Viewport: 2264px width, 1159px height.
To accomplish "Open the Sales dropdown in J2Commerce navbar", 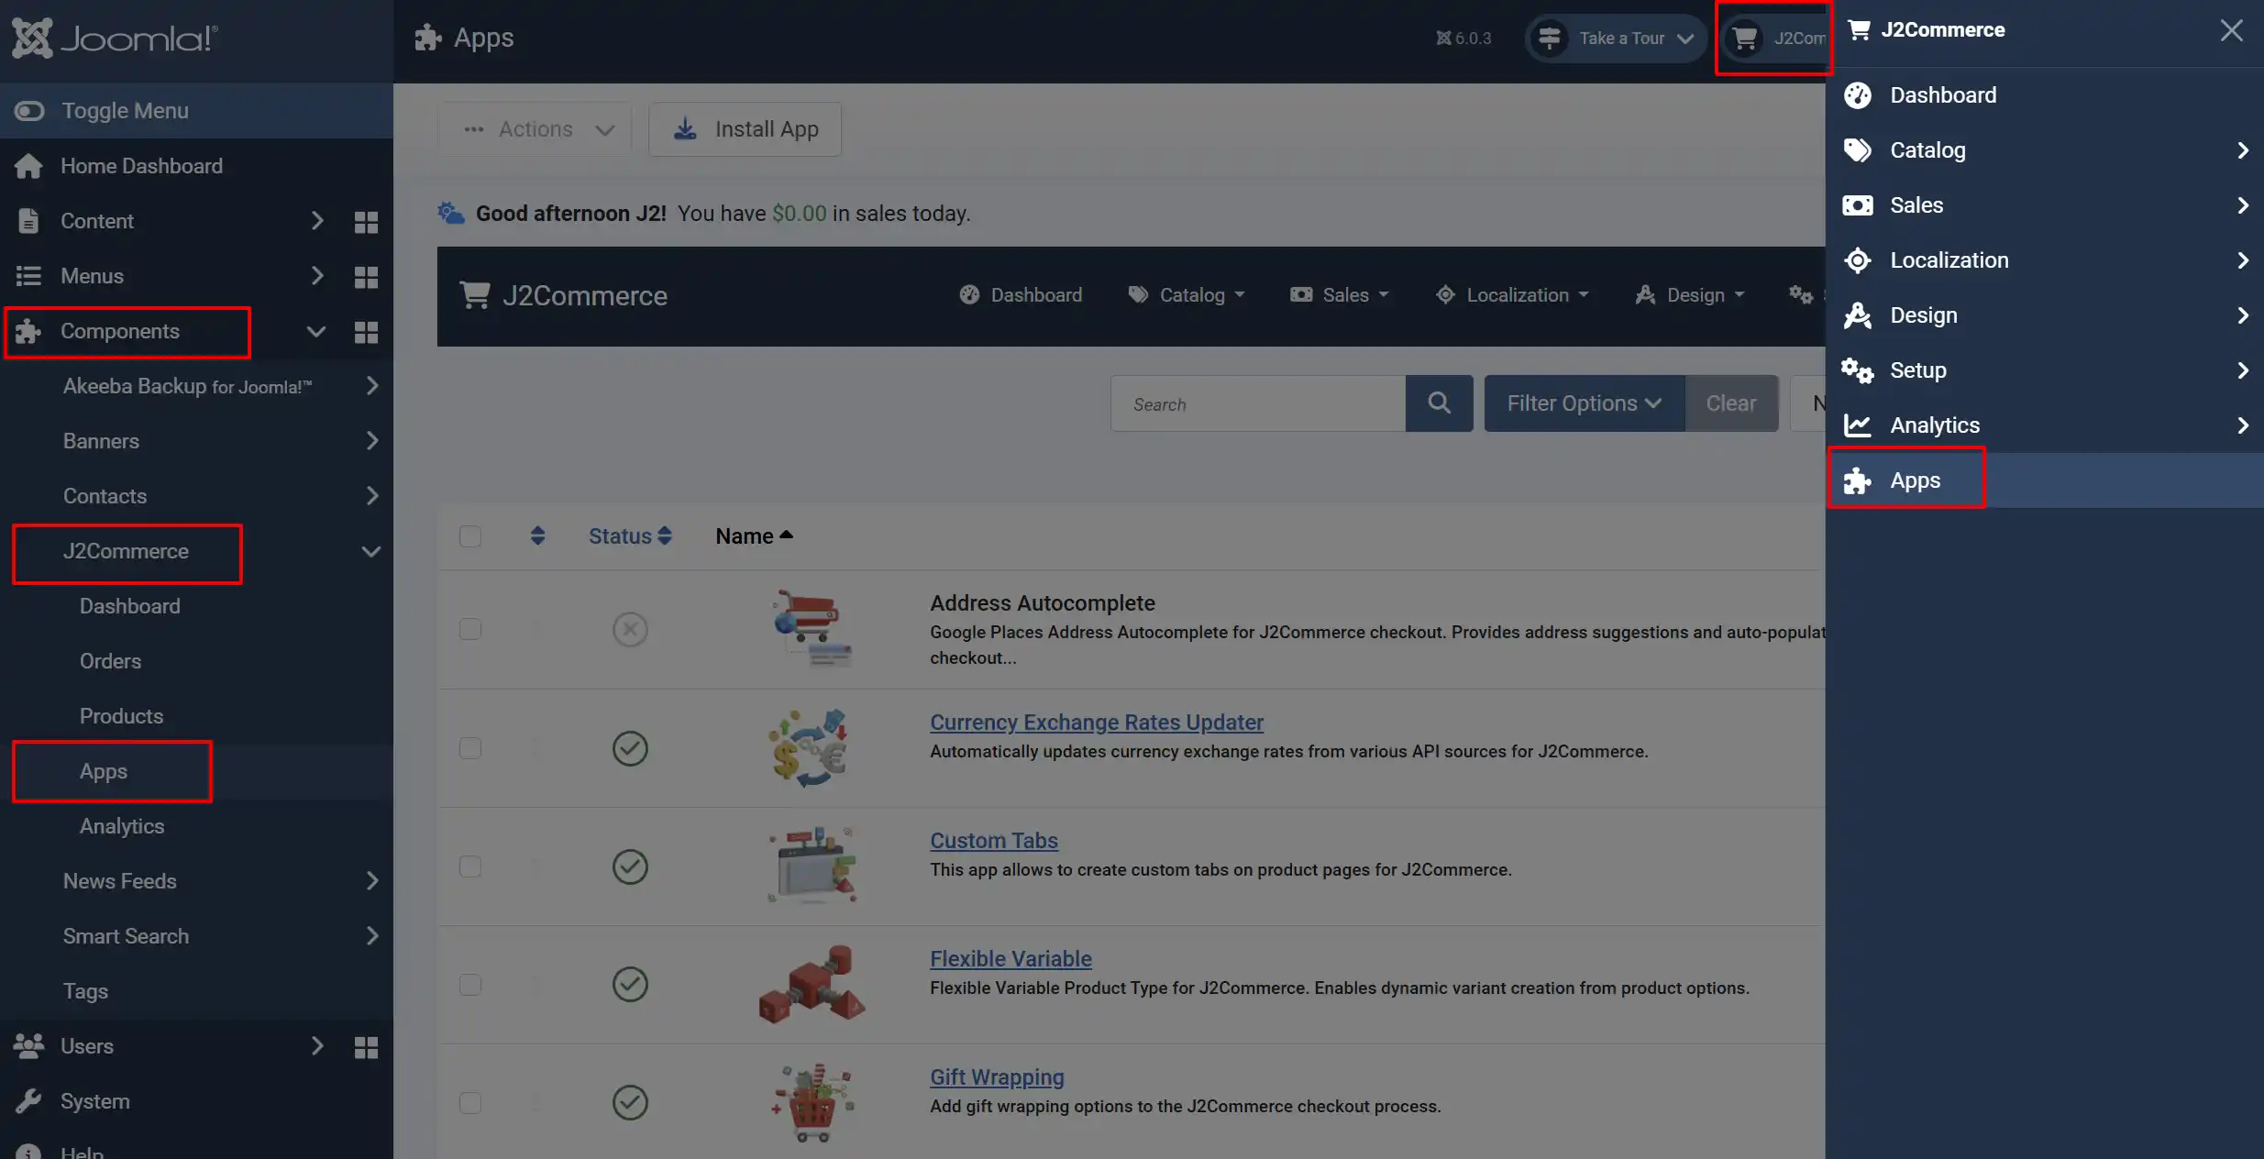I will click(1340, 295).
